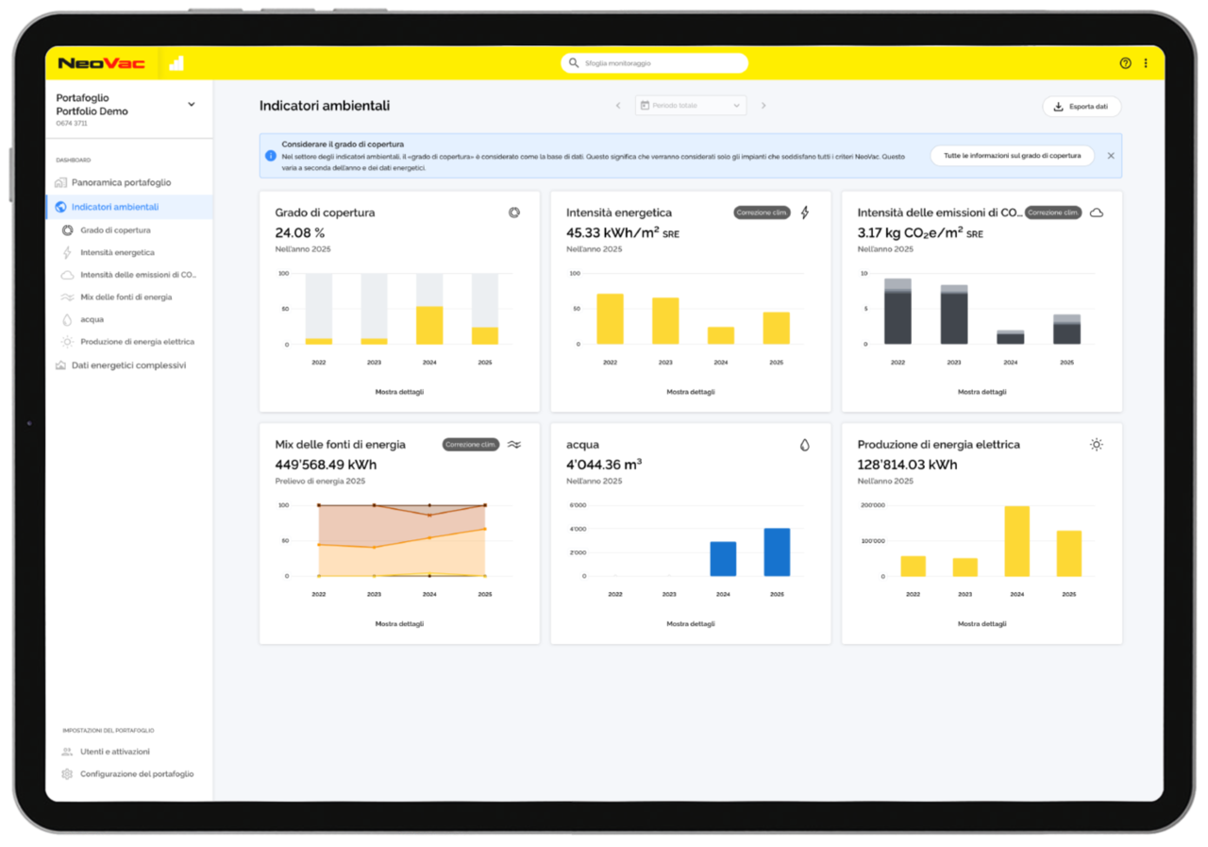Click the signal bars icon beside NeoVac logo
This screenshot has width=1208, height=847.
click(176, 63)
